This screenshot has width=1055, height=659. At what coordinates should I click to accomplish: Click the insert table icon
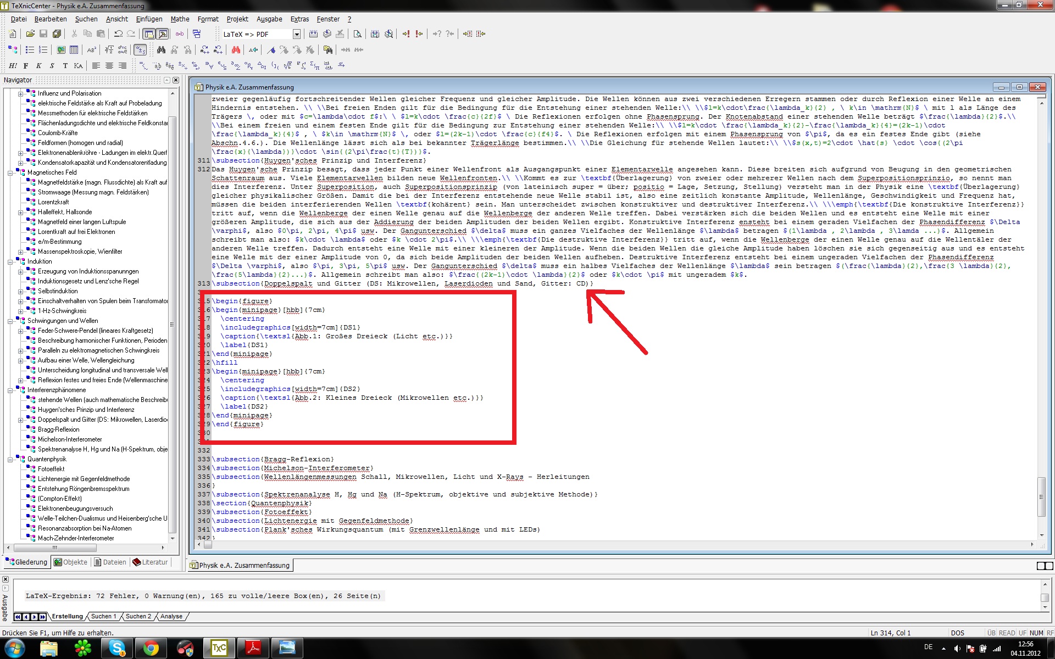pyautogui.click(x=74, y=50)
